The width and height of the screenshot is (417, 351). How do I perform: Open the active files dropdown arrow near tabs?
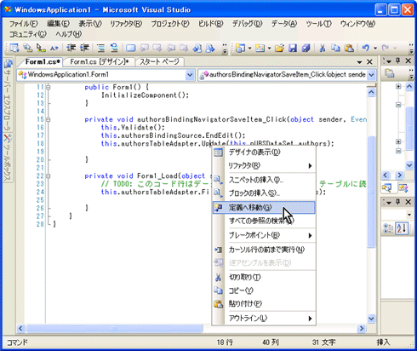tap(360, 62)
